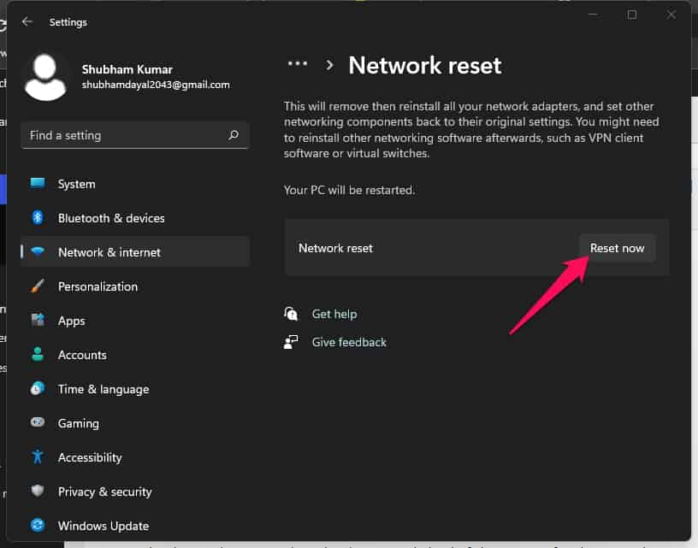The image size is (698, 548).
Task: Open the Network & internet section
Action: [109, 252]
